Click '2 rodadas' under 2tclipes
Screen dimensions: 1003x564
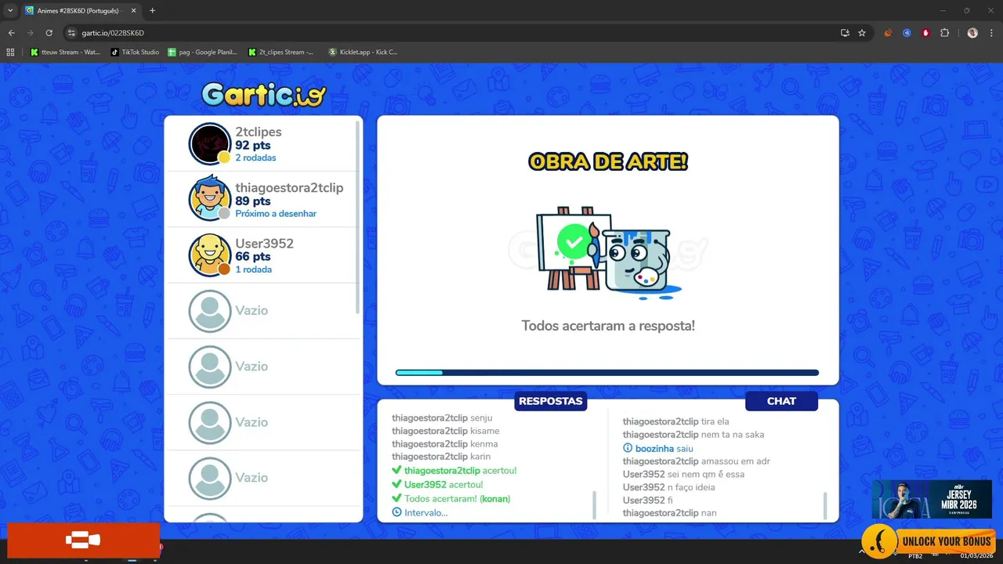pyautogui.click(x=255, y=157)
